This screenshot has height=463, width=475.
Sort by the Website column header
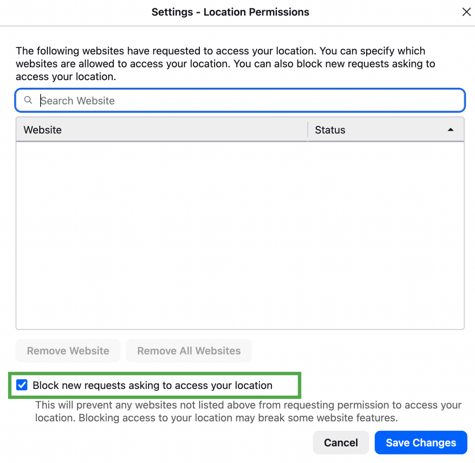pyautogui.click(x=162, y=130)
